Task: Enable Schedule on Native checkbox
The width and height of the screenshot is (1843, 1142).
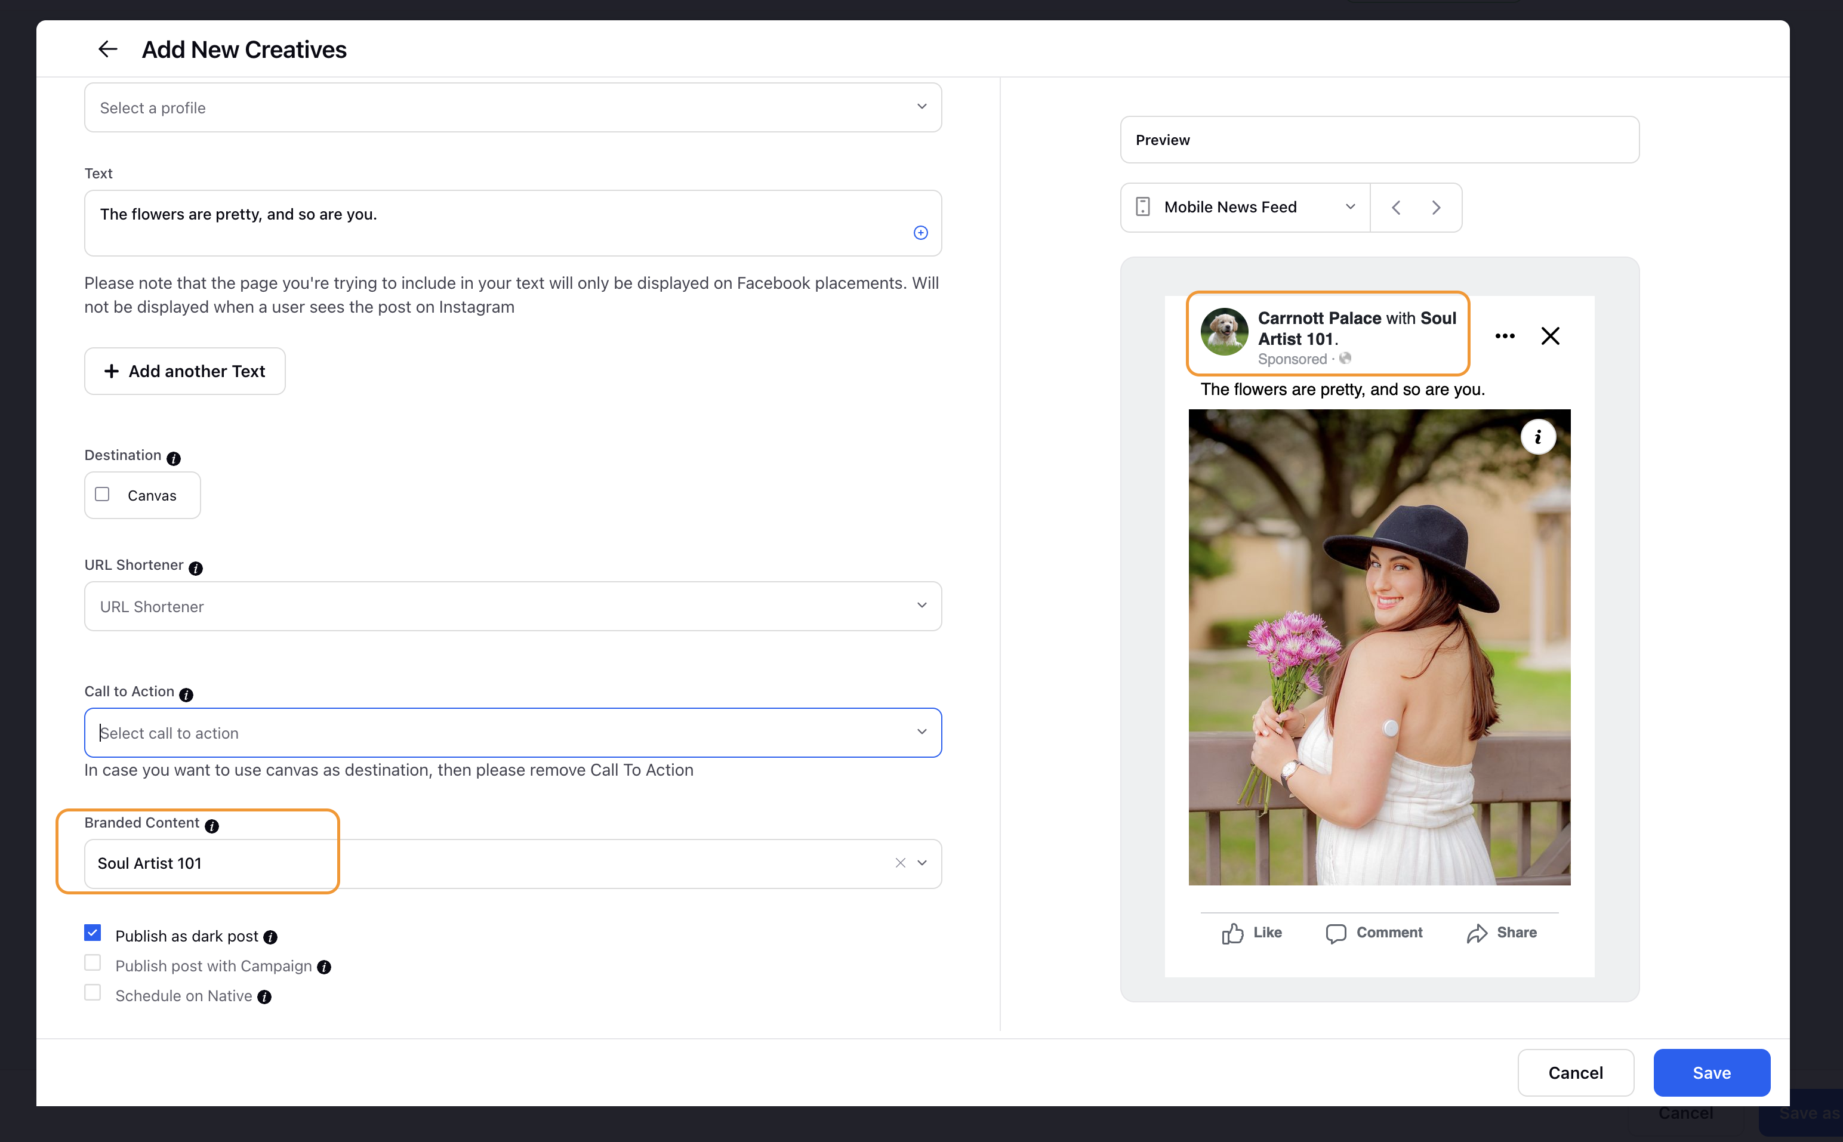Action: (93, 992)
